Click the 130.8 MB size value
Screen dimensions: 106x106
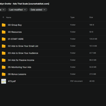[x=93, y=39]
